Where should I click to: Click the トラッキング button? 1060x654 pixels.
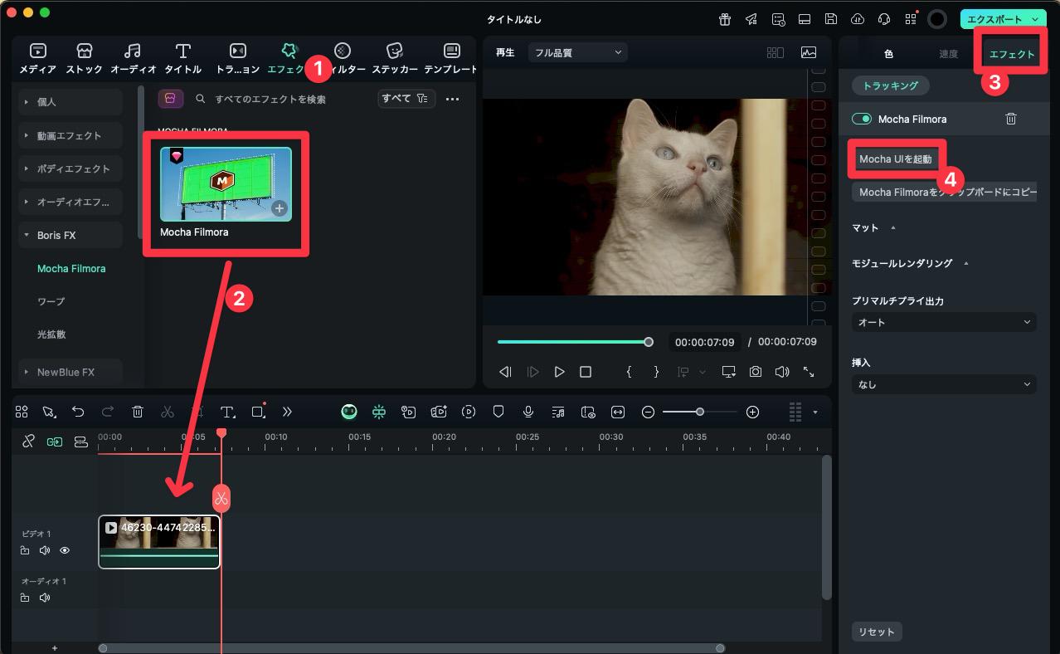[x=891, y=85]
